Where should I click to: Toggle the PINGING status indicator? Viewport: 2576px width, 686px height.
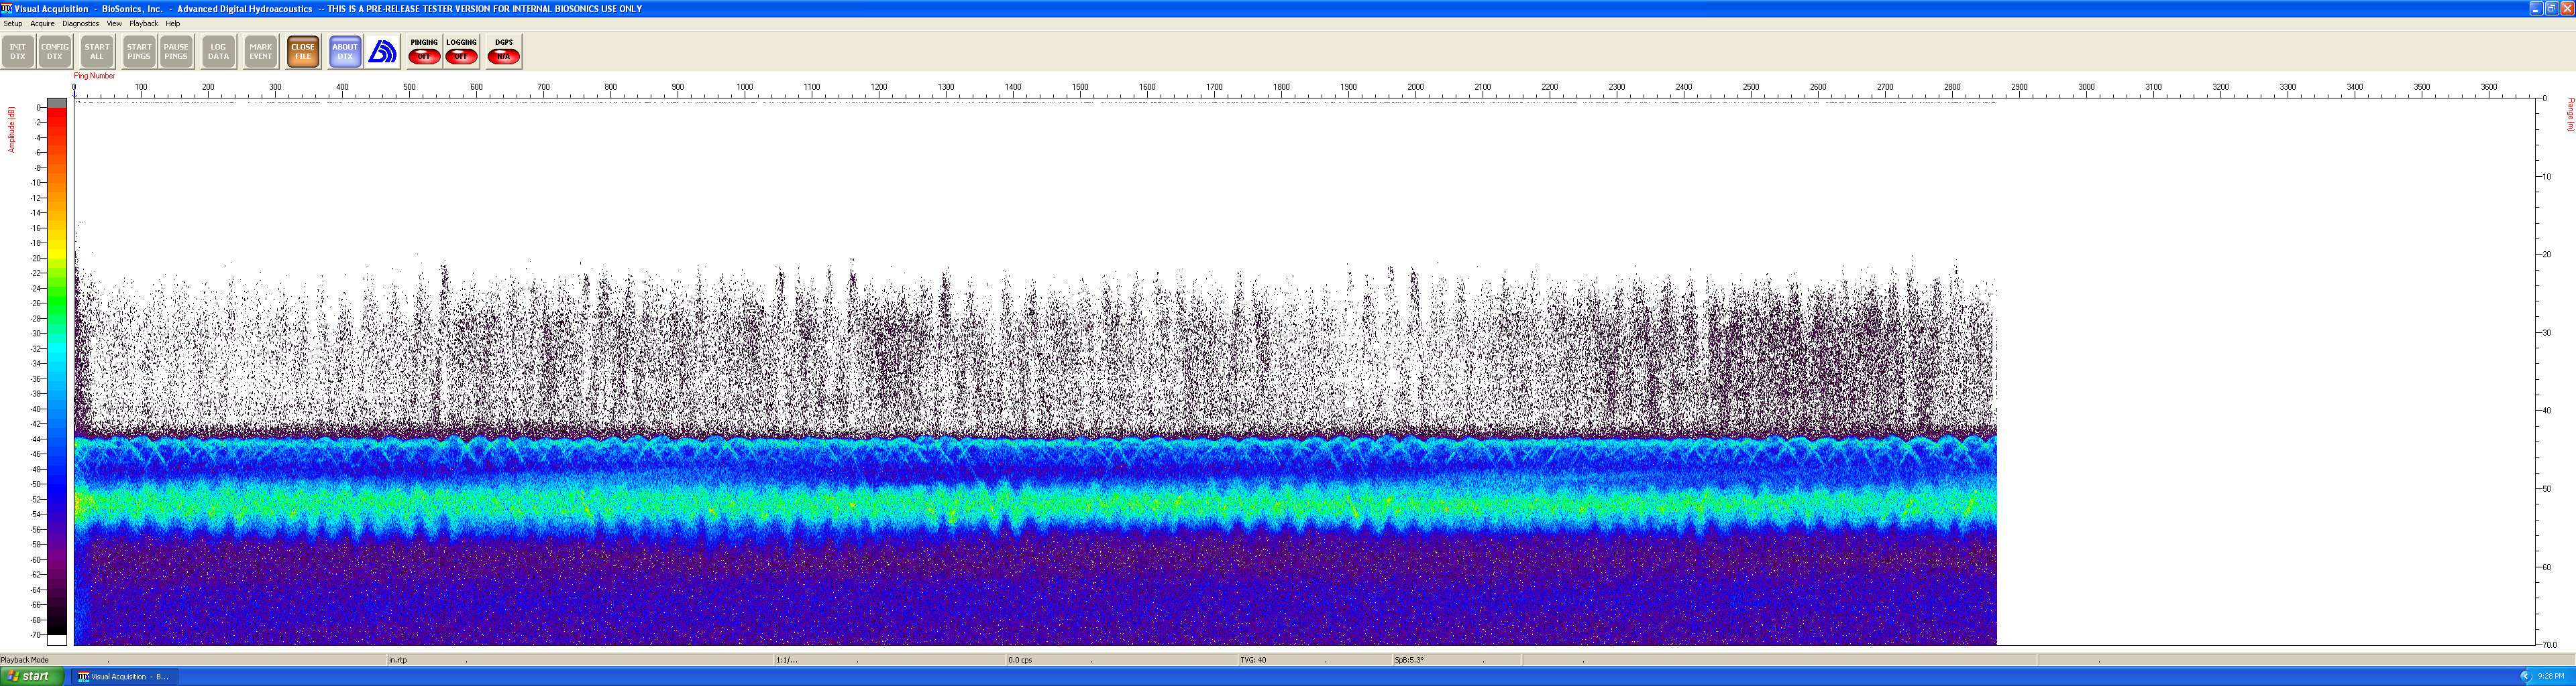pyautogui.click(x=424, y=52)
